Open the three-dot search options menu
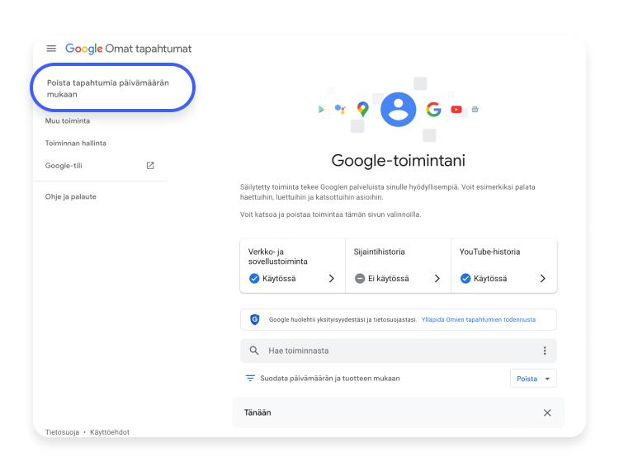The image size is (619, 471). (x=545, y=351)
